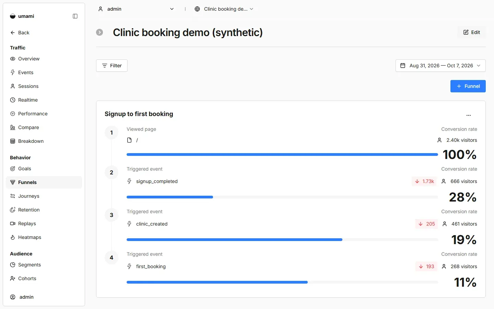Click the round chevron beside page title
Image resolution: width=494 pixels, height=309 pixels.
pyautogui.click(x=99, y=32)
